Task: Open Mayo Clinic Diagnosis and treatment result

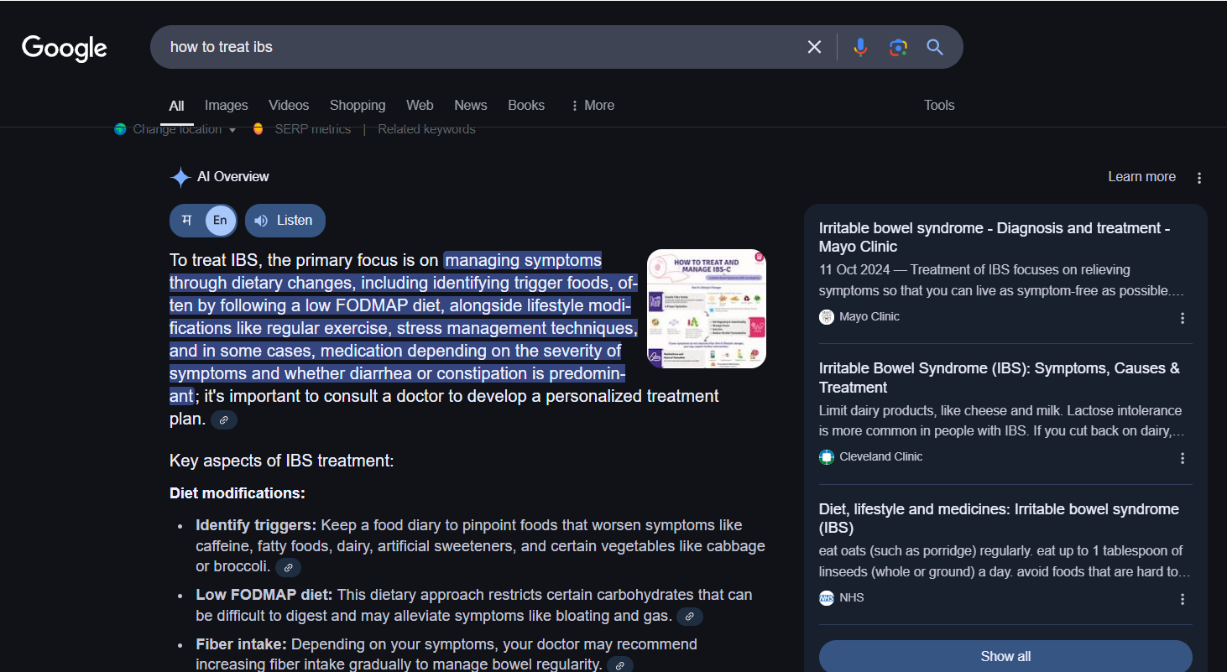Action: (995, 237)
